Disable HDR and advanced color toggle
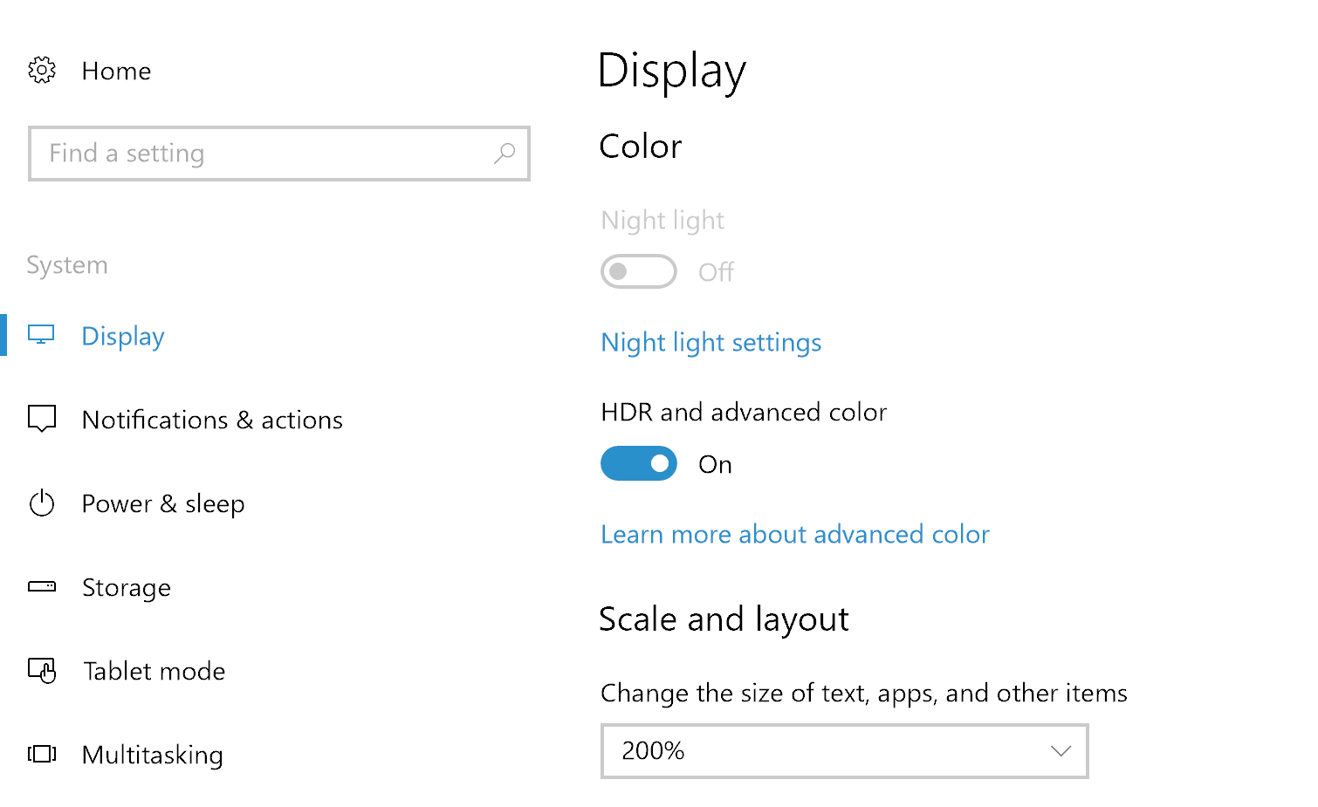 click(x=638, y=463)
